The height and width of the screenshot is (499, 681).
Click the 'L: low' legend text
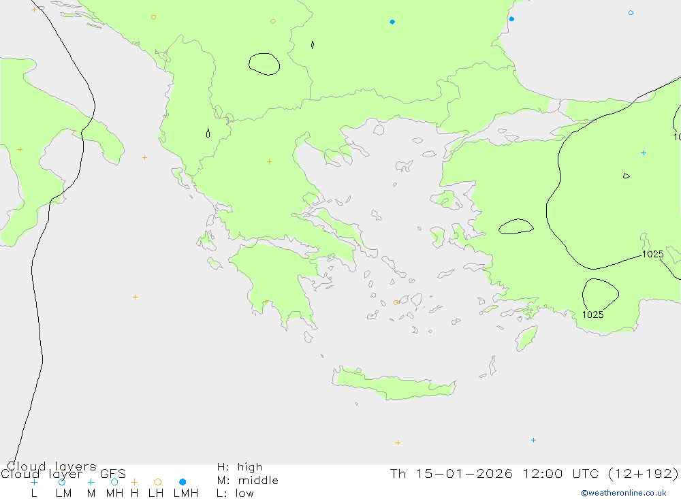[235, 494]
